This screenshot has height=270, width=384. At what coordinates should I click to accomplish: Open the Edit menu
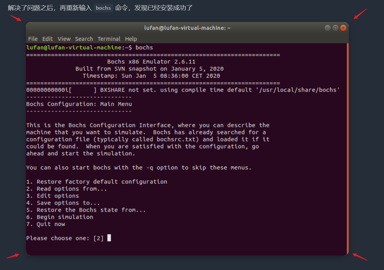point(47,39)
